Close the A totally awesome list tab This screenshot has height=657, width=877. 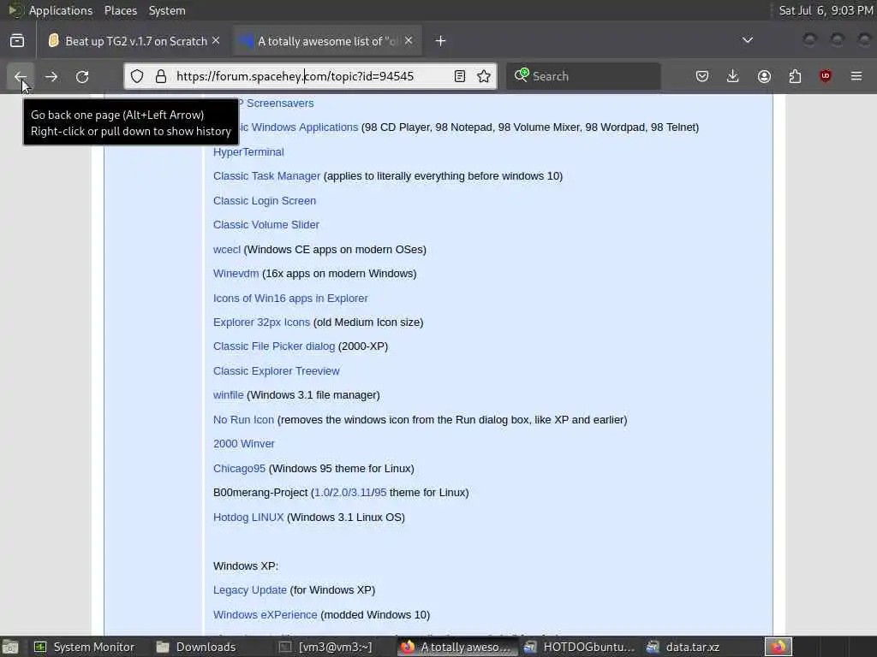coord(409,40)
